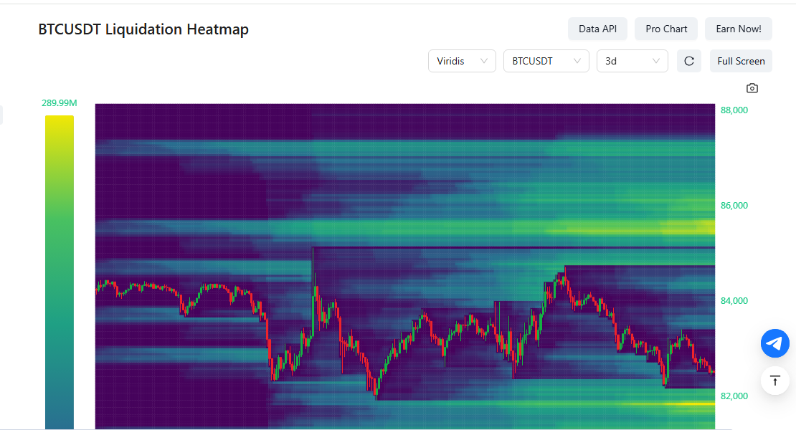Expand the BTCUSDT symbol dropdown

click(546, 61)
